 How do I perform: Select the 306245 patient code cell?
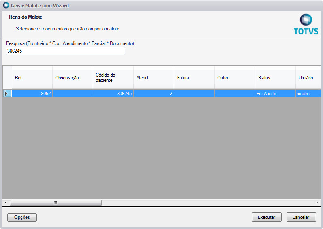coord(113,94)
